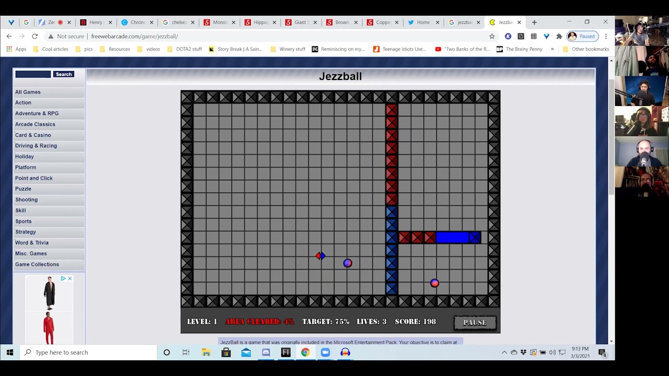Open Microsoft Store from the taskbar
The height and width of the screenshot is (376, 669).
(226, 352)
